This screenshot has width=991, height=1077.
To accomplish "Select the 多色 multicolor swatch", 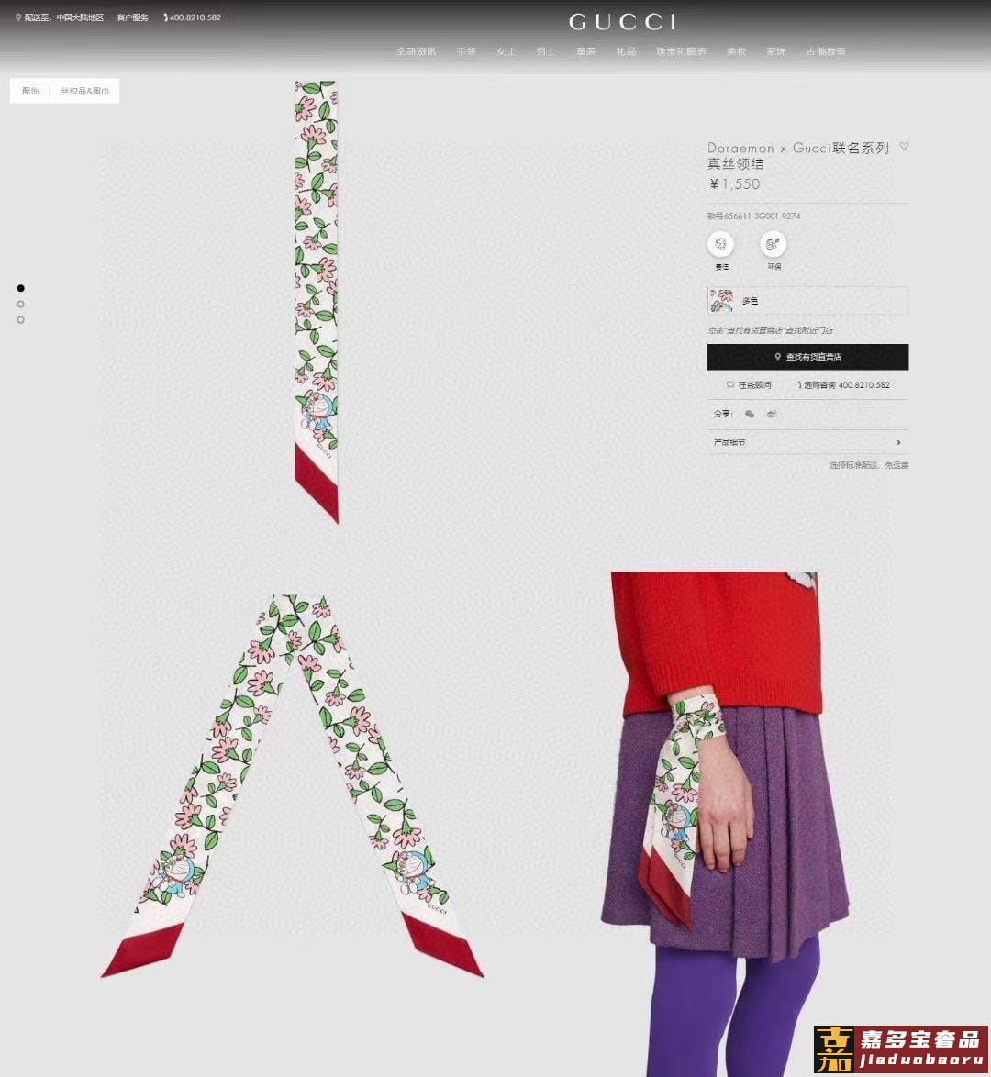I will coord(807,301).
